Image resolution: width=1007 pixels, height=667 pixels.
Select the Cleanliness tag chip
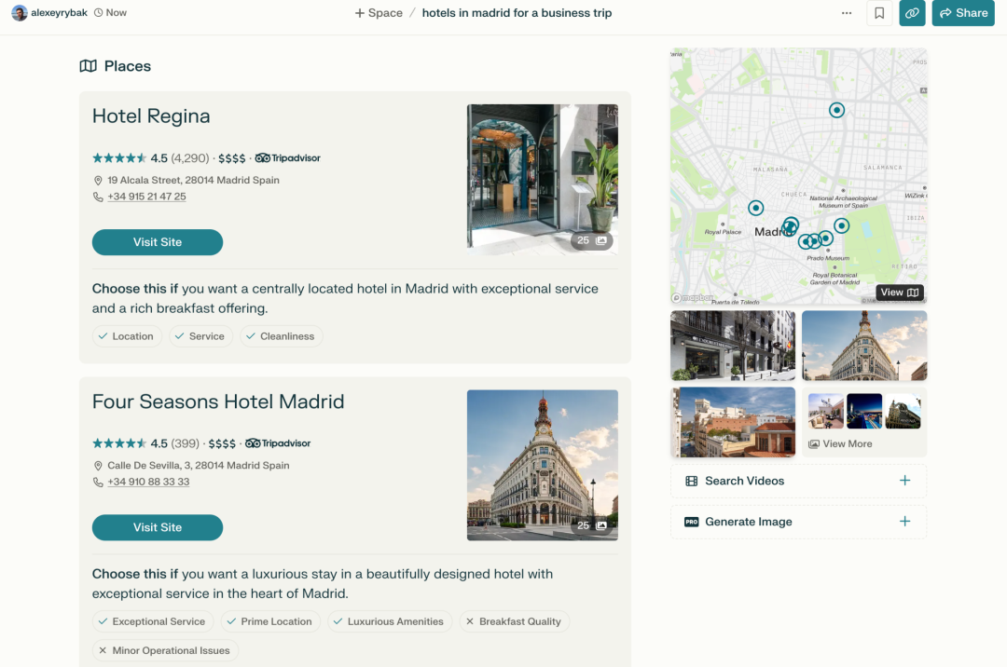281,336
